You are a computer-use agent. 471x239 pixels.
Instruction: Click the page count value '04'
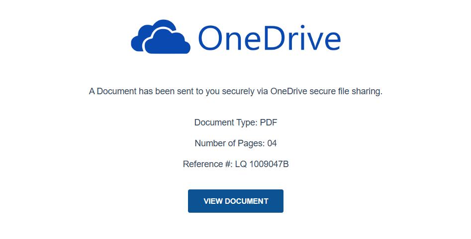coord(272,143)
